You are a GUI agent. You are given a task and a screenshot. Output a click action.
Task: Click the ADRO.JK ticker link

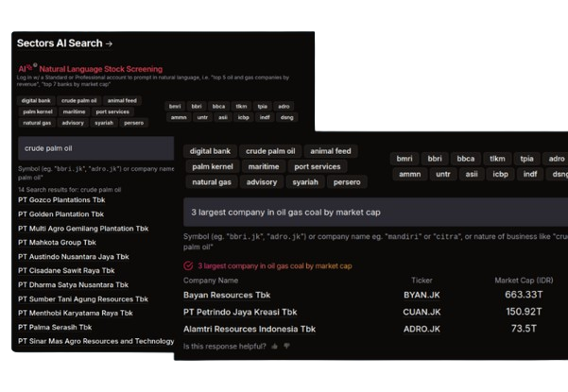click(x=422, y=330)
